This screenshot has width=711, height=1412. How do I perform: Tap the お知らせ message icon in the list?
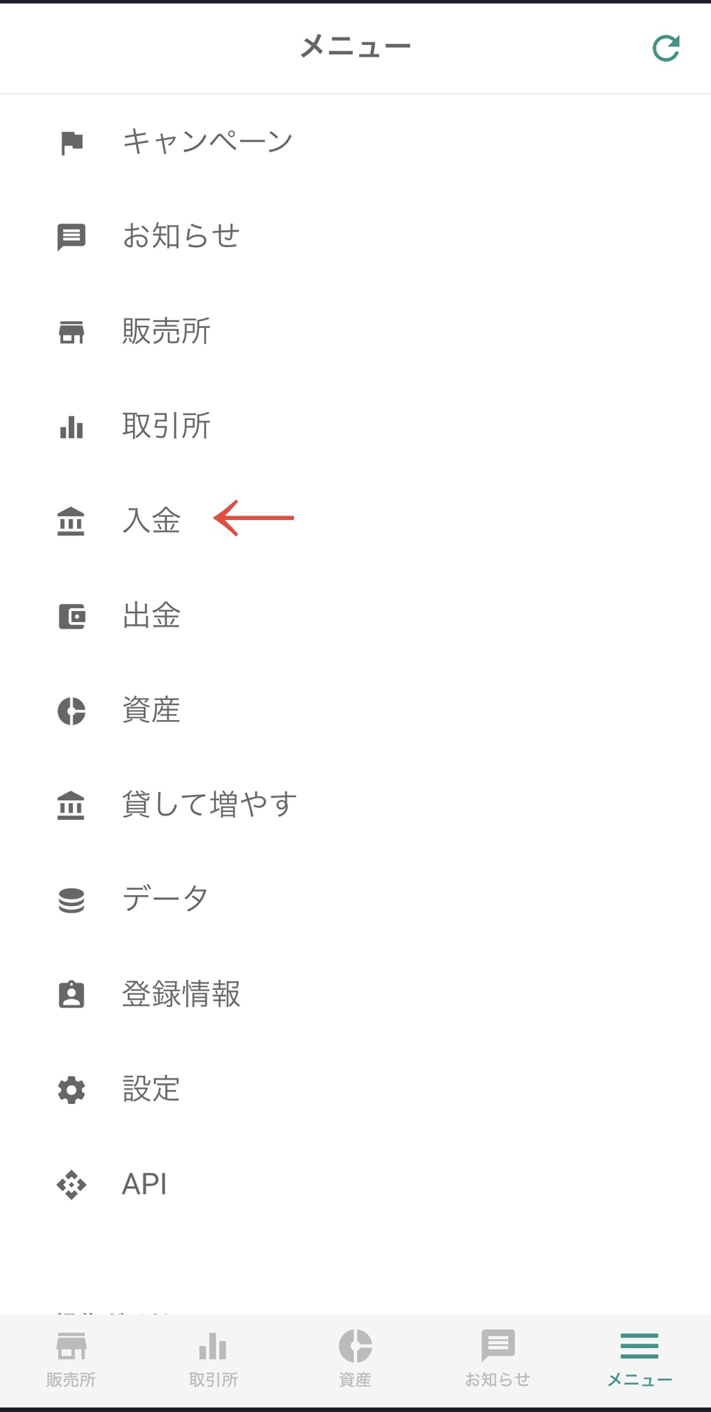(71, 238)
